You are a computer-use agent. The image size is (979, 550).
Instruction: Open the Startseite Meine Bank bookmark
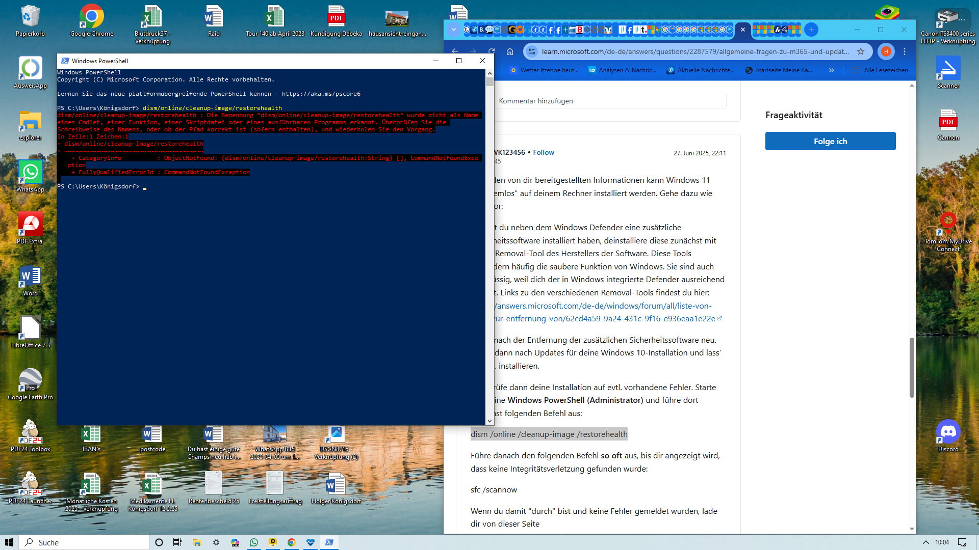[779, 70]
